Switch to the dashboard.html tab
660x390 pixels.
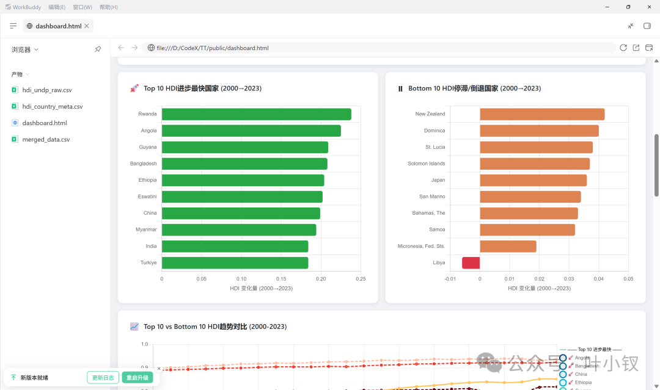pyautogui.click(x=58, y=26)
